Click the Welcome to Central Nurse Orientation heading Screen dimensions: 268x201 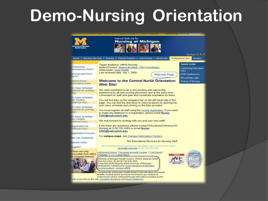click(137, 83)
